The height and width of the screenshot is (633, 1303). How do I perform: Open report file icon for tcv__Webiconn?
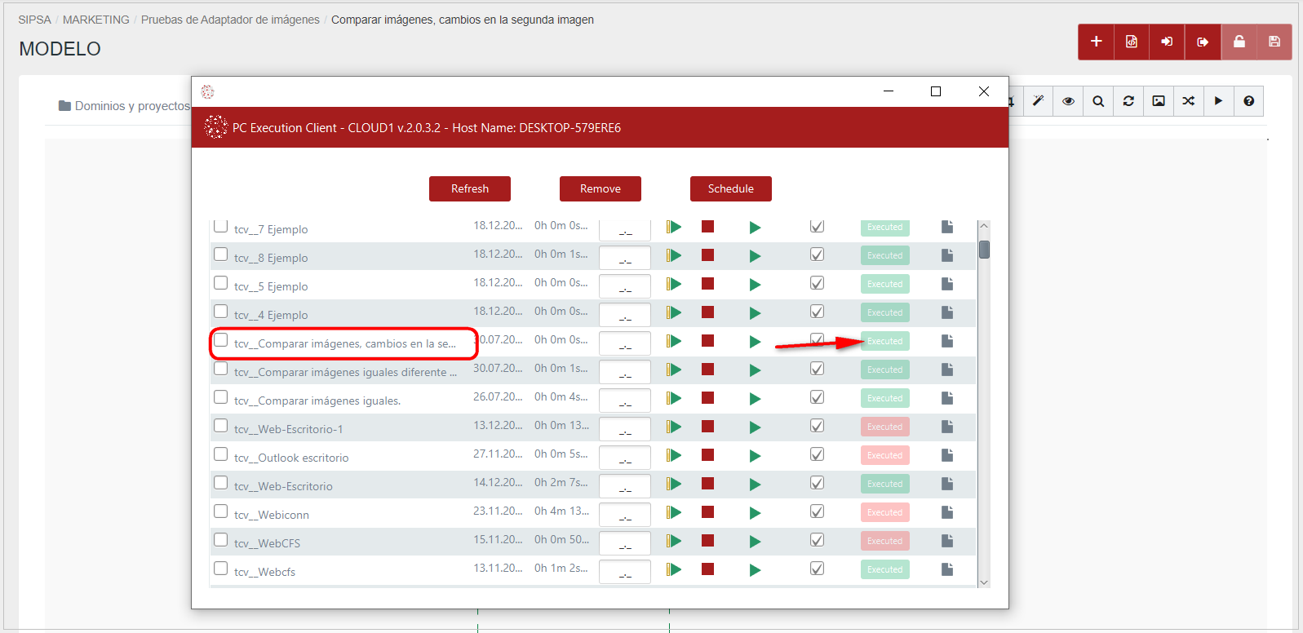point(946,512)
